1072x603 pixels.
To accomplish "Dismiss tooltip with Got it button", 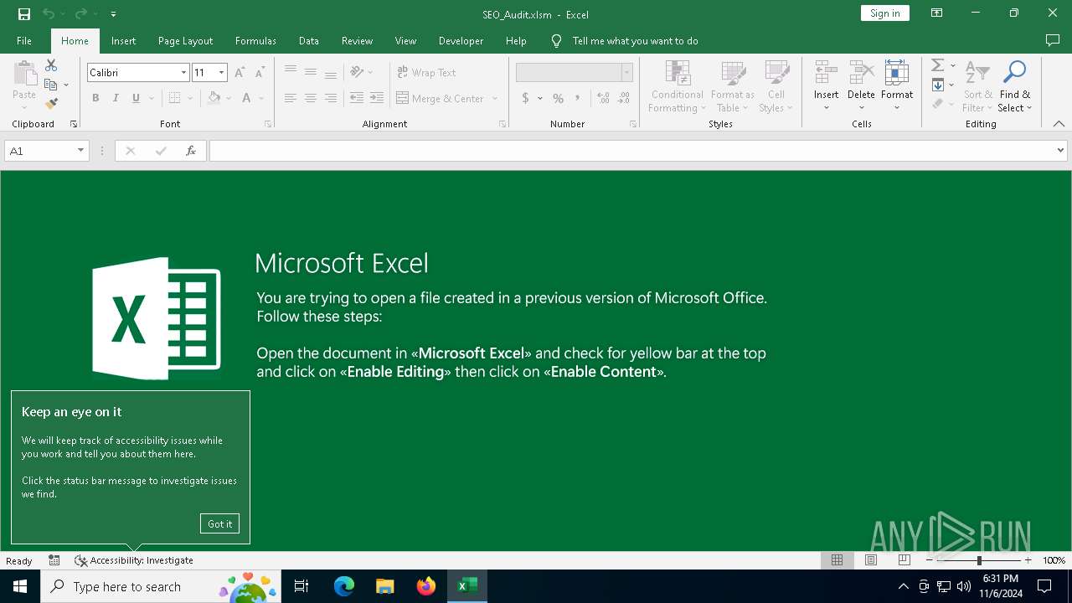I will tap(219, 523).
